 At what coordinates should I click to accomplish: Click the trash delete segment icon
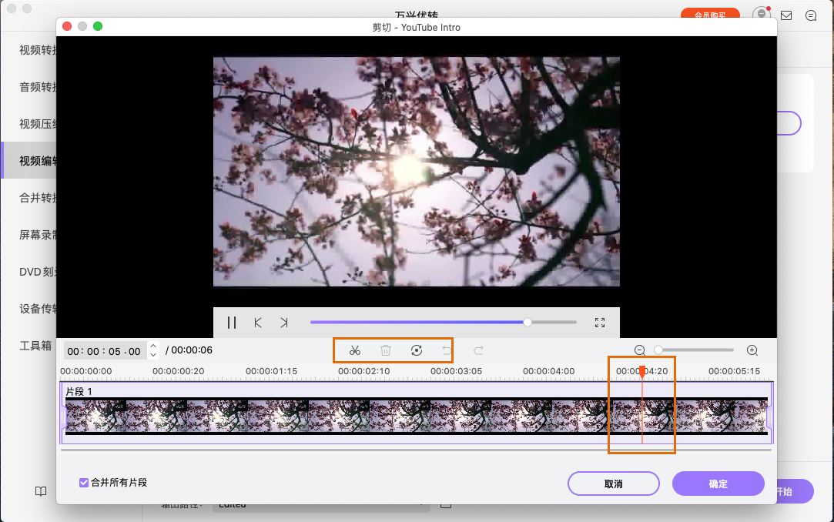pyautogui.click(x=386, y=350)
